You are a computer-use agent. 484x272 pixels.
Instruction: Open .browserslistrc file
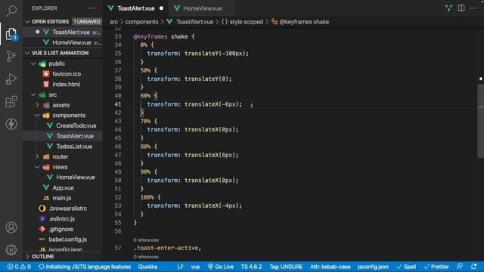67,209
